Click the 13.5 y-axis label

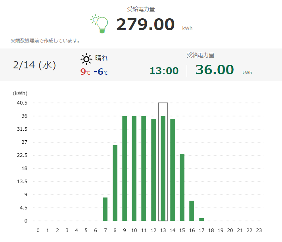tap(22, 182)
